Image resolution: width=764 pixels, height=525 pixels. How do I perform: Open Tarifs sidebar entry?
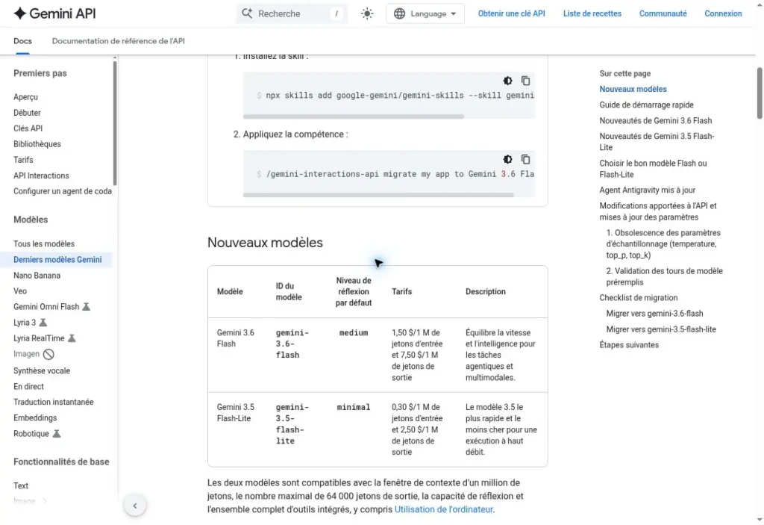pyautogui.click(x=23, y=160)
